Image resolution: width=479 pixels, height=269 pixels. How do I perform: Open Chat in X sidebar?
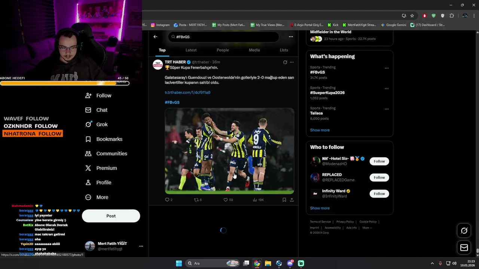point(97,110)
